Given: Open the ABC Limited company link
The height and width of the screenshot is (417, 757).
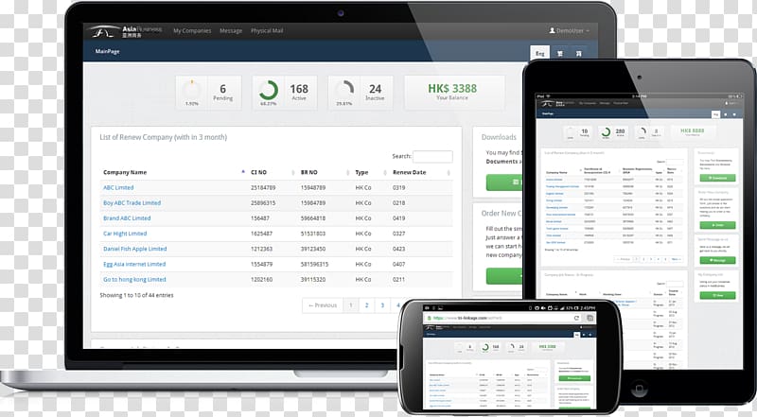Looking at the screenshot, I should (x=120, y=188).
